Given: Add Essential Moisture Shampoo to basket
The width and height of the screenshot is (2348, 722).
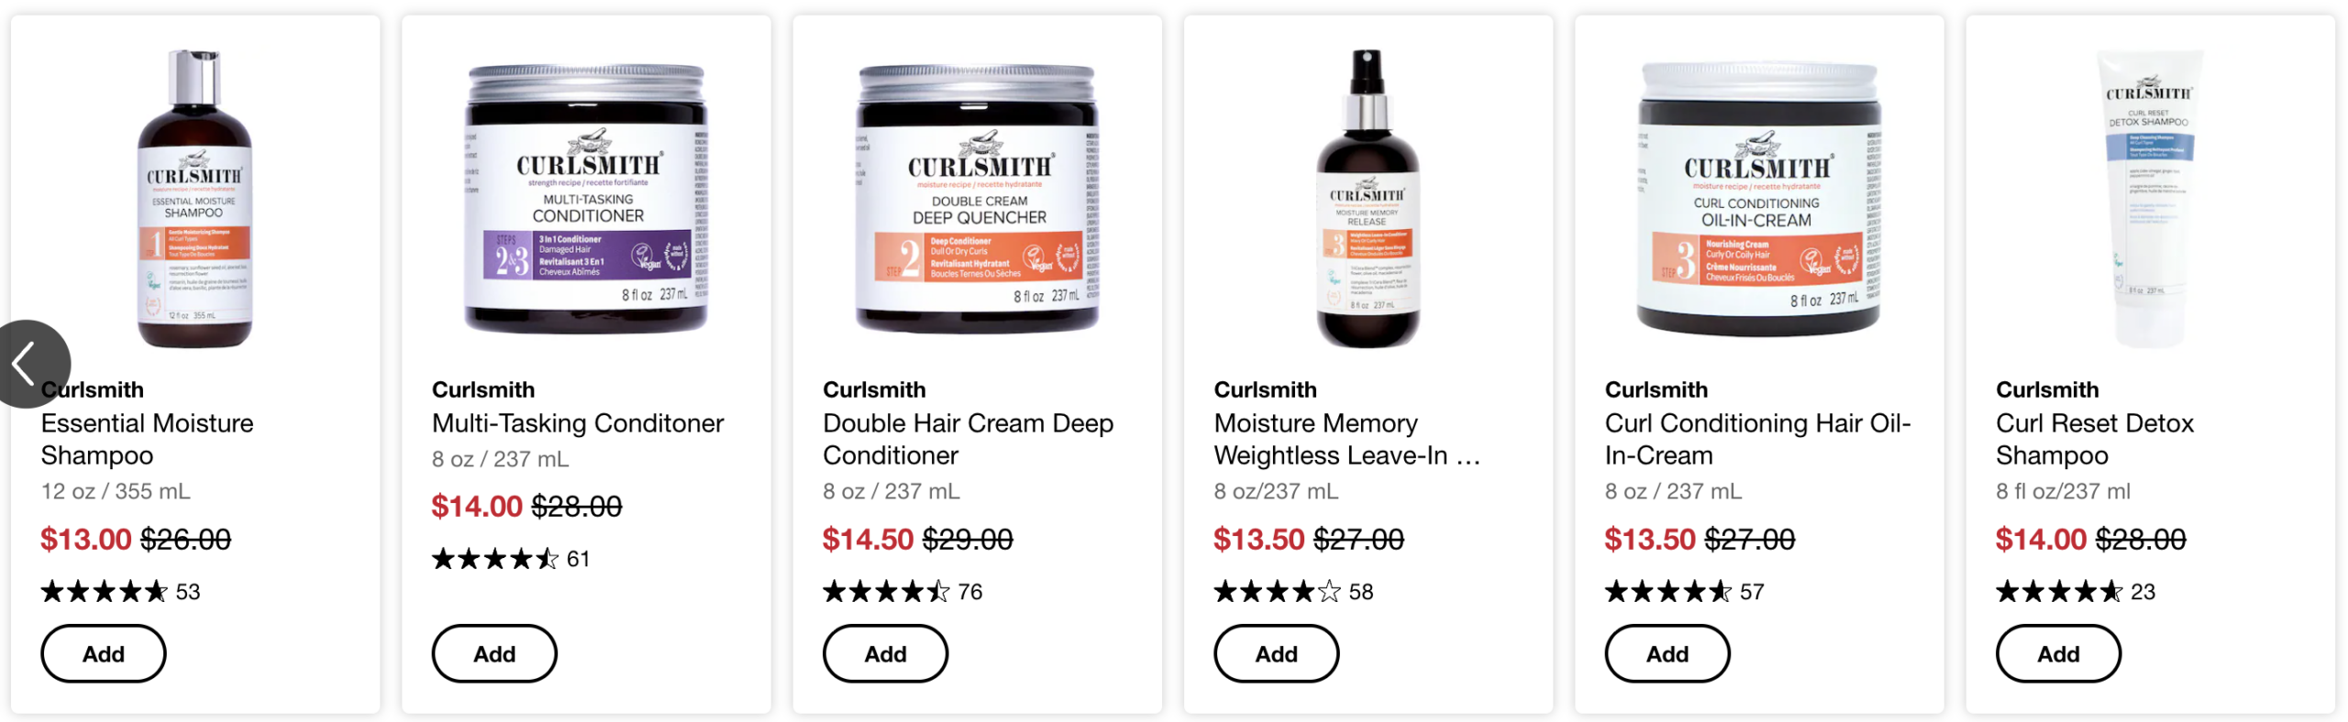Looking at the screenshot, I should point(104,654).
